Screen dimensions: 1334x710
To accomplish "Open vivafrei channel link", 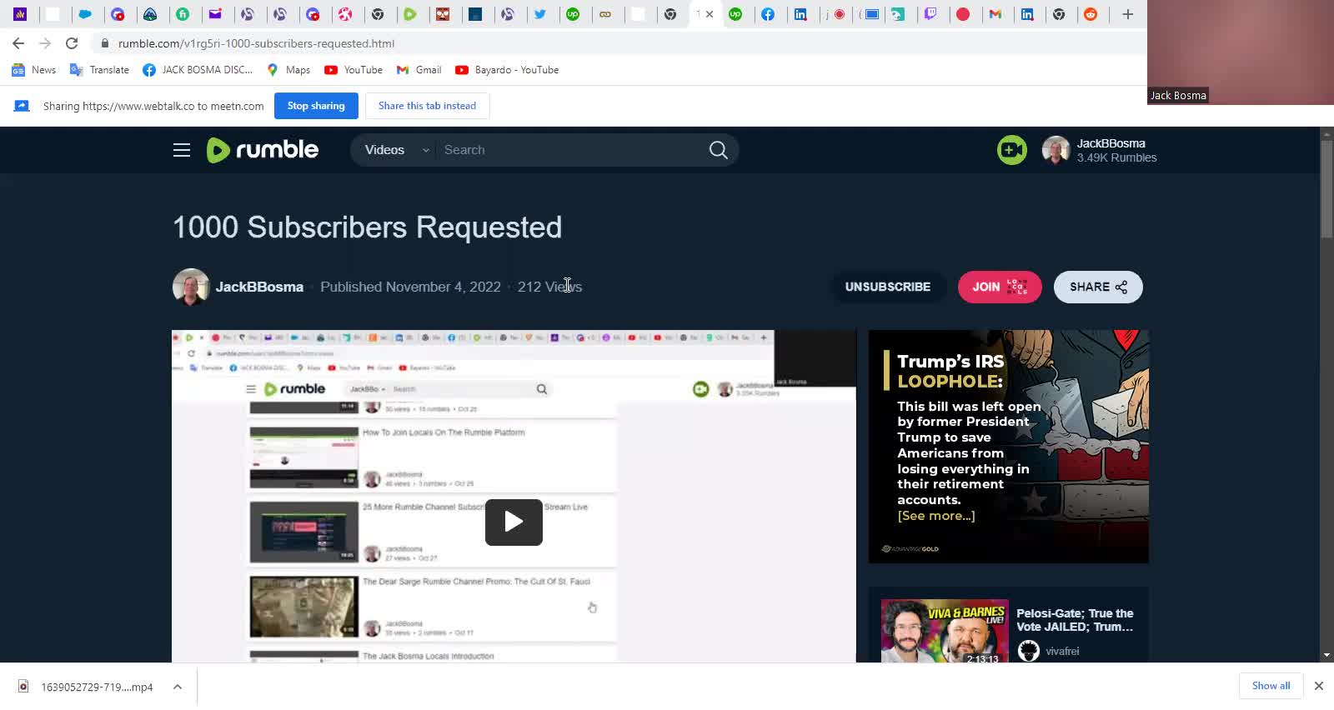I will pyautogui.click(x=1062, y=651).
